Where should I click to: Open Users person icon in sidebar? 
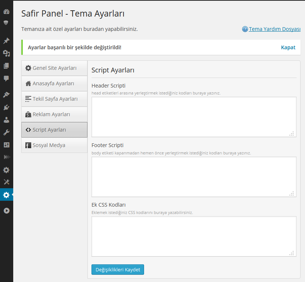[6, 120]
